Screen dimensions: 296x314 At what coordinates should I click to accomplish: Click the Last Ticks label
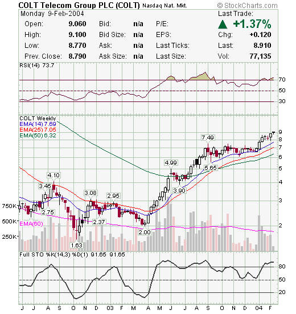point(172,46)
